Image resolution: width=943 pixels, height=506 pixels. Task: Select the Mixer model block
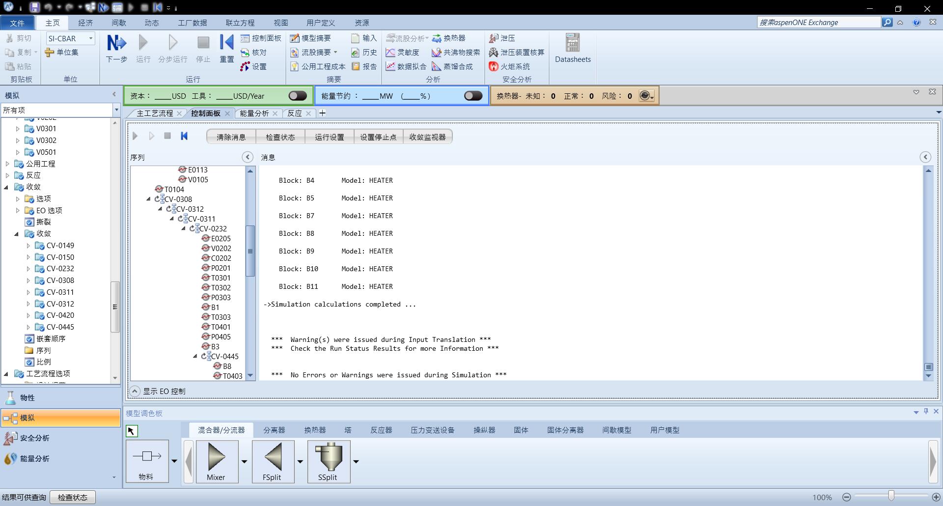217,461
